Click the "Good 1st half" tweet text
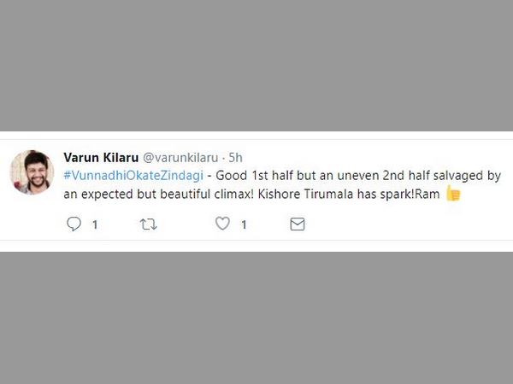513x384 pixels. [262, 176]
